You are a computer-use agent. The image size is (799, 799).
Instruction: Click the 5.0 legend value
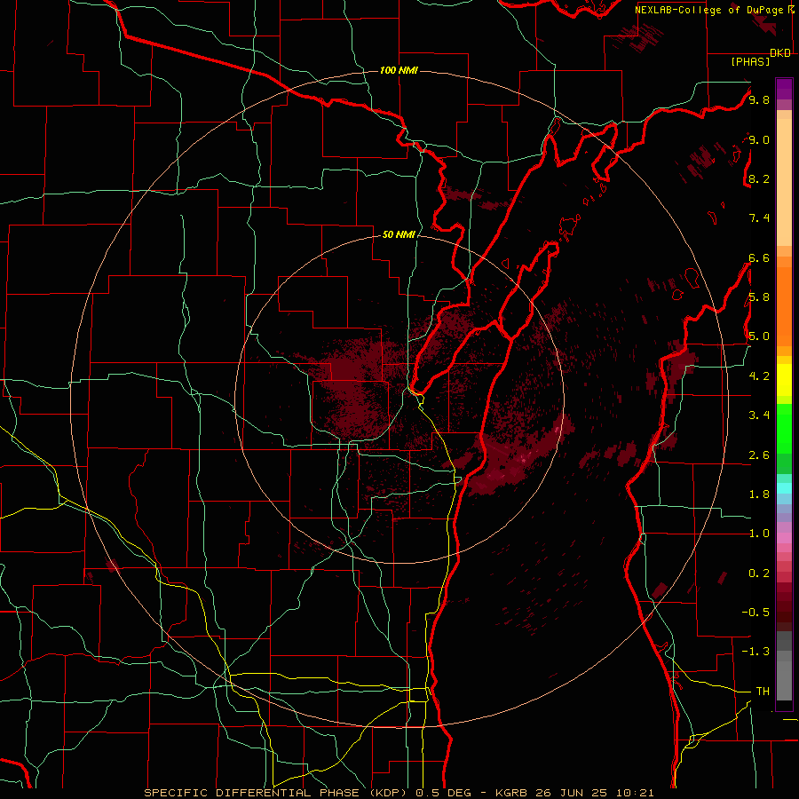[759, 336]
